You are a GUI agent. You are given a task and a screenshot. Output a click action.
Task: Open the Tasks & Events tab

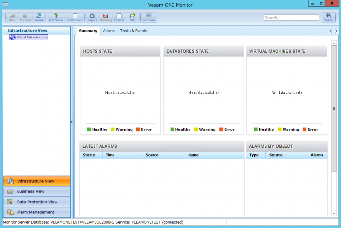point(133,31)
